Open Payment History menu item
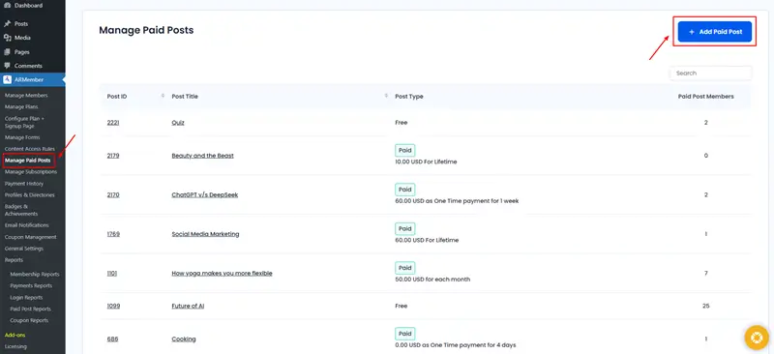The image size is (774, 354). tap(24, 184)
